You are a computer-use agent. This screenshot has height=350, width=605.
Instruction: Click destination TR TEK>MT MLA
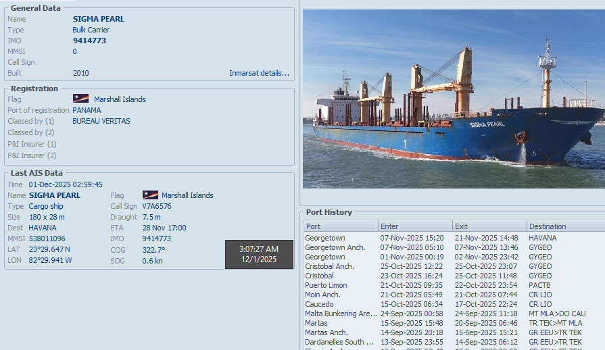556,323
